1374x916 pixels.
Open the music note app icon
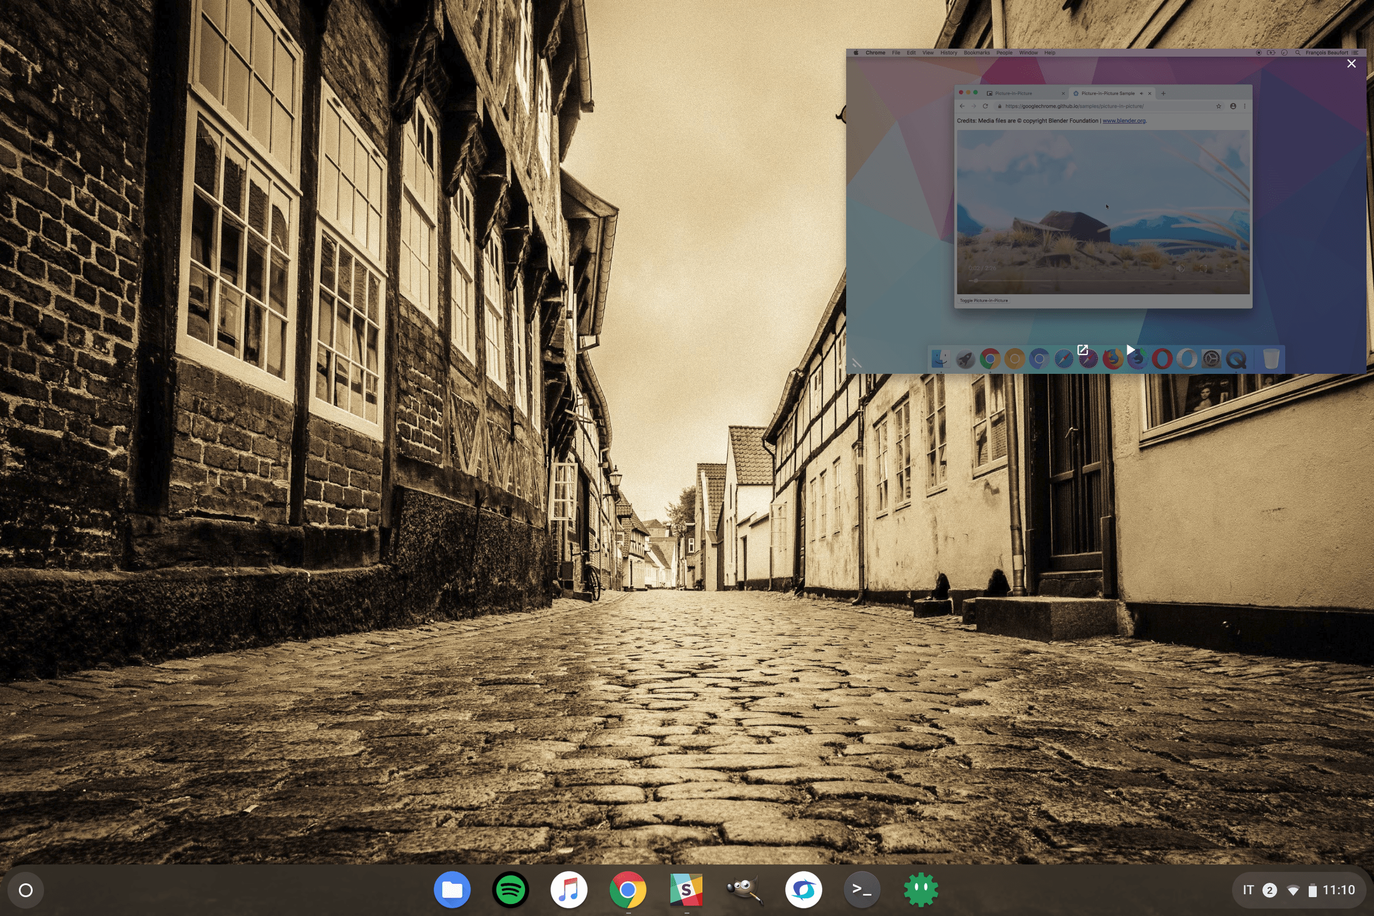pyautogui.click(x=569, y=890)
